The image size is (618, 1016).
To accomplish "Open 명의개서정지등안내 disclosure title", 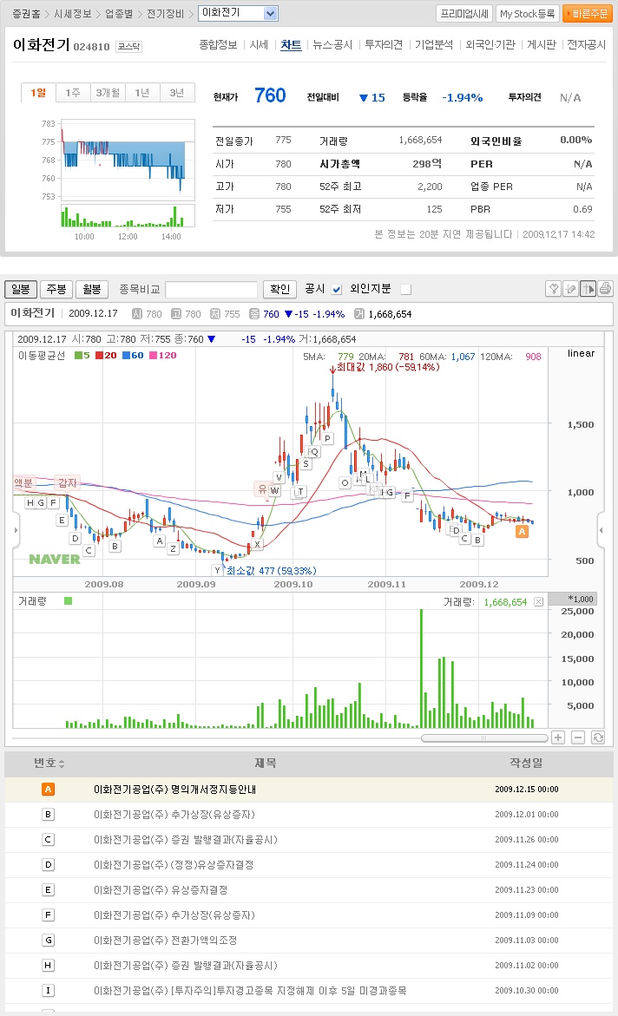I will 175,790.
